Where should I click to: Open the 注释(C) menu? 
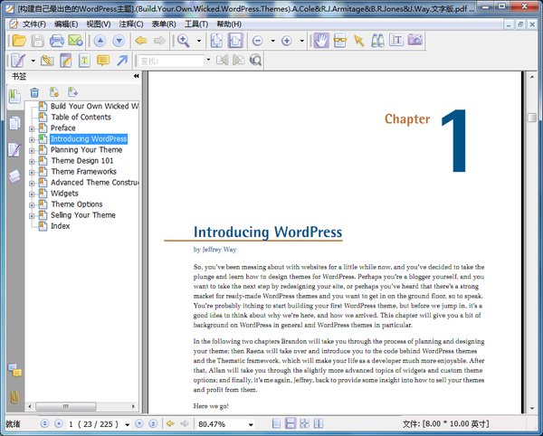131,24
